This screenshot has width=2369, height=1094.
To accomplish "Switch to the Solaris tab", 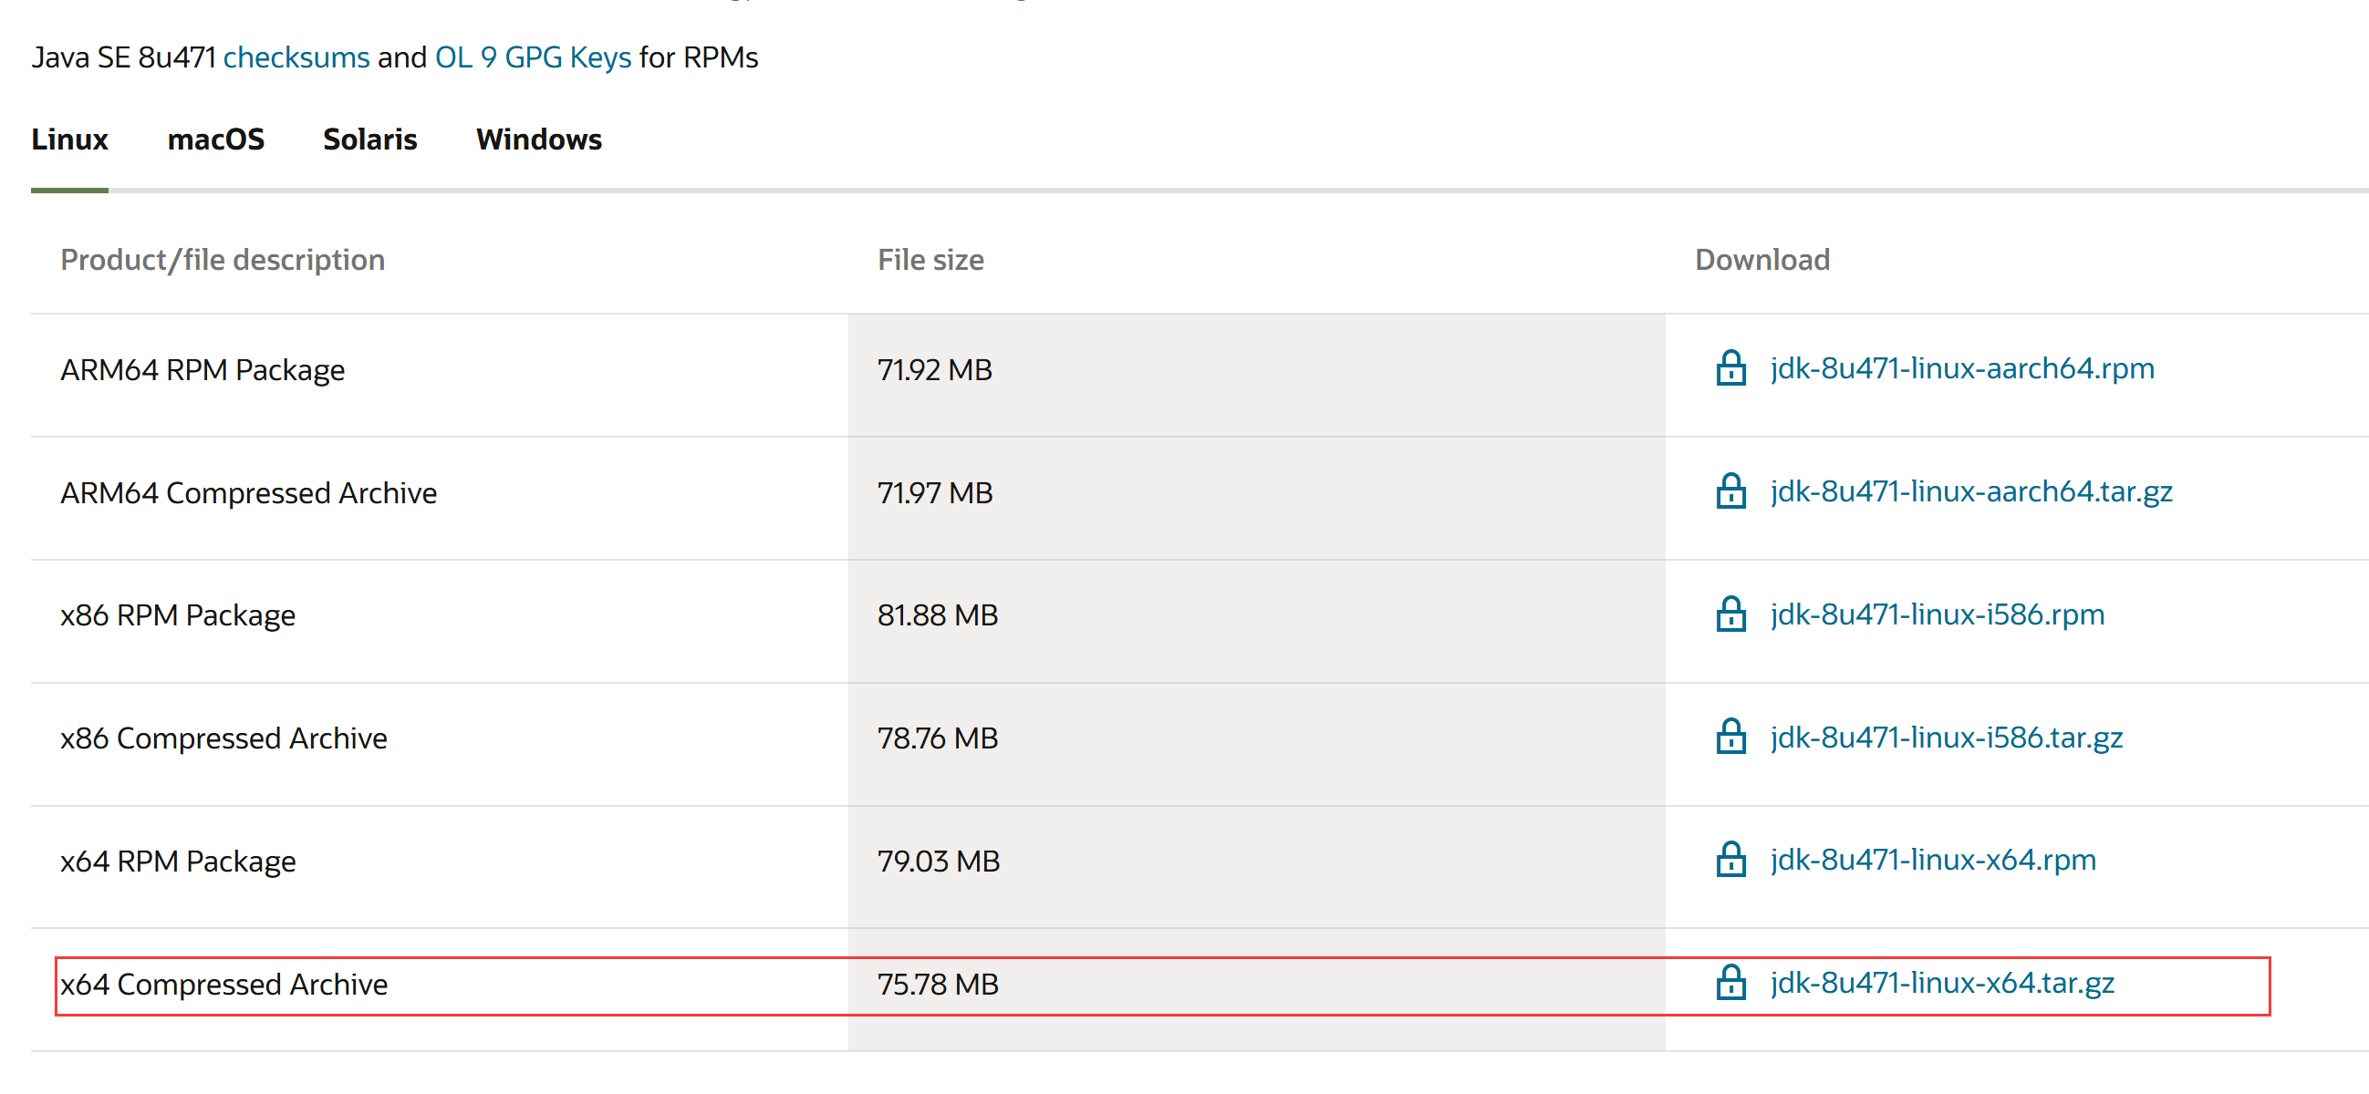I will pos(369,139).
